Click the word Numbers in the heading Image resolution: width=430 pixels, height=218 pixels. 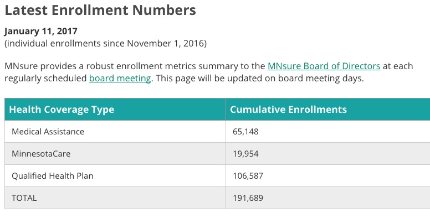pos(164,10)
